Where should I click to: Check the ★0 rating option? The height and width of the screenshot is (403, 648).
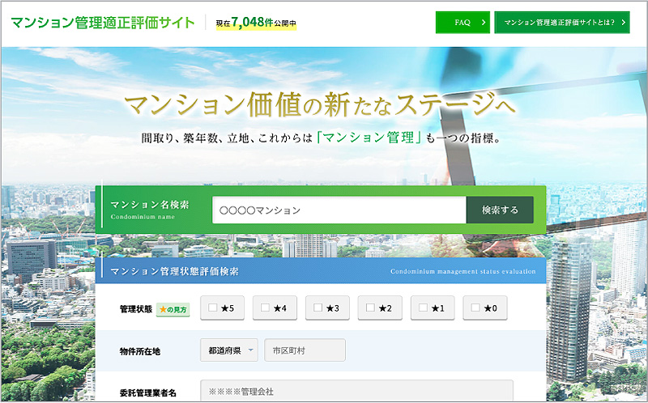pos(475,308)
